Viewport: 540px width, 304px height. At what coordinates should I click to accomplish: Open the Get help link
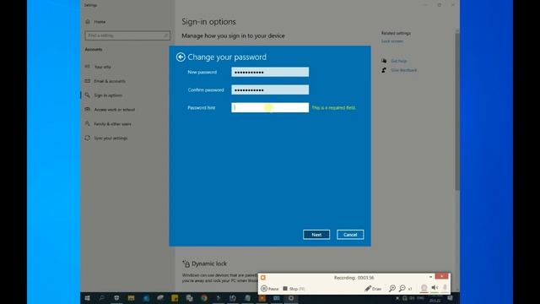[x=399, y=61]
